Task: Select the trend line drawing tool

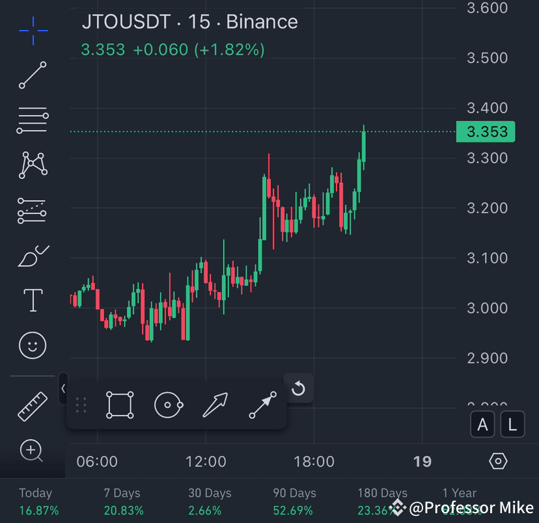Action: [x=32, y=75]
